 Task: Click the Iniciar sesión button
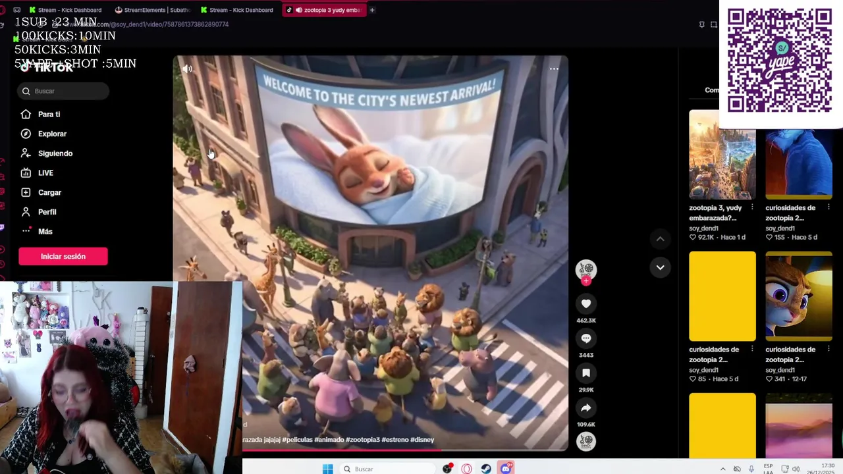coord(63,256)
